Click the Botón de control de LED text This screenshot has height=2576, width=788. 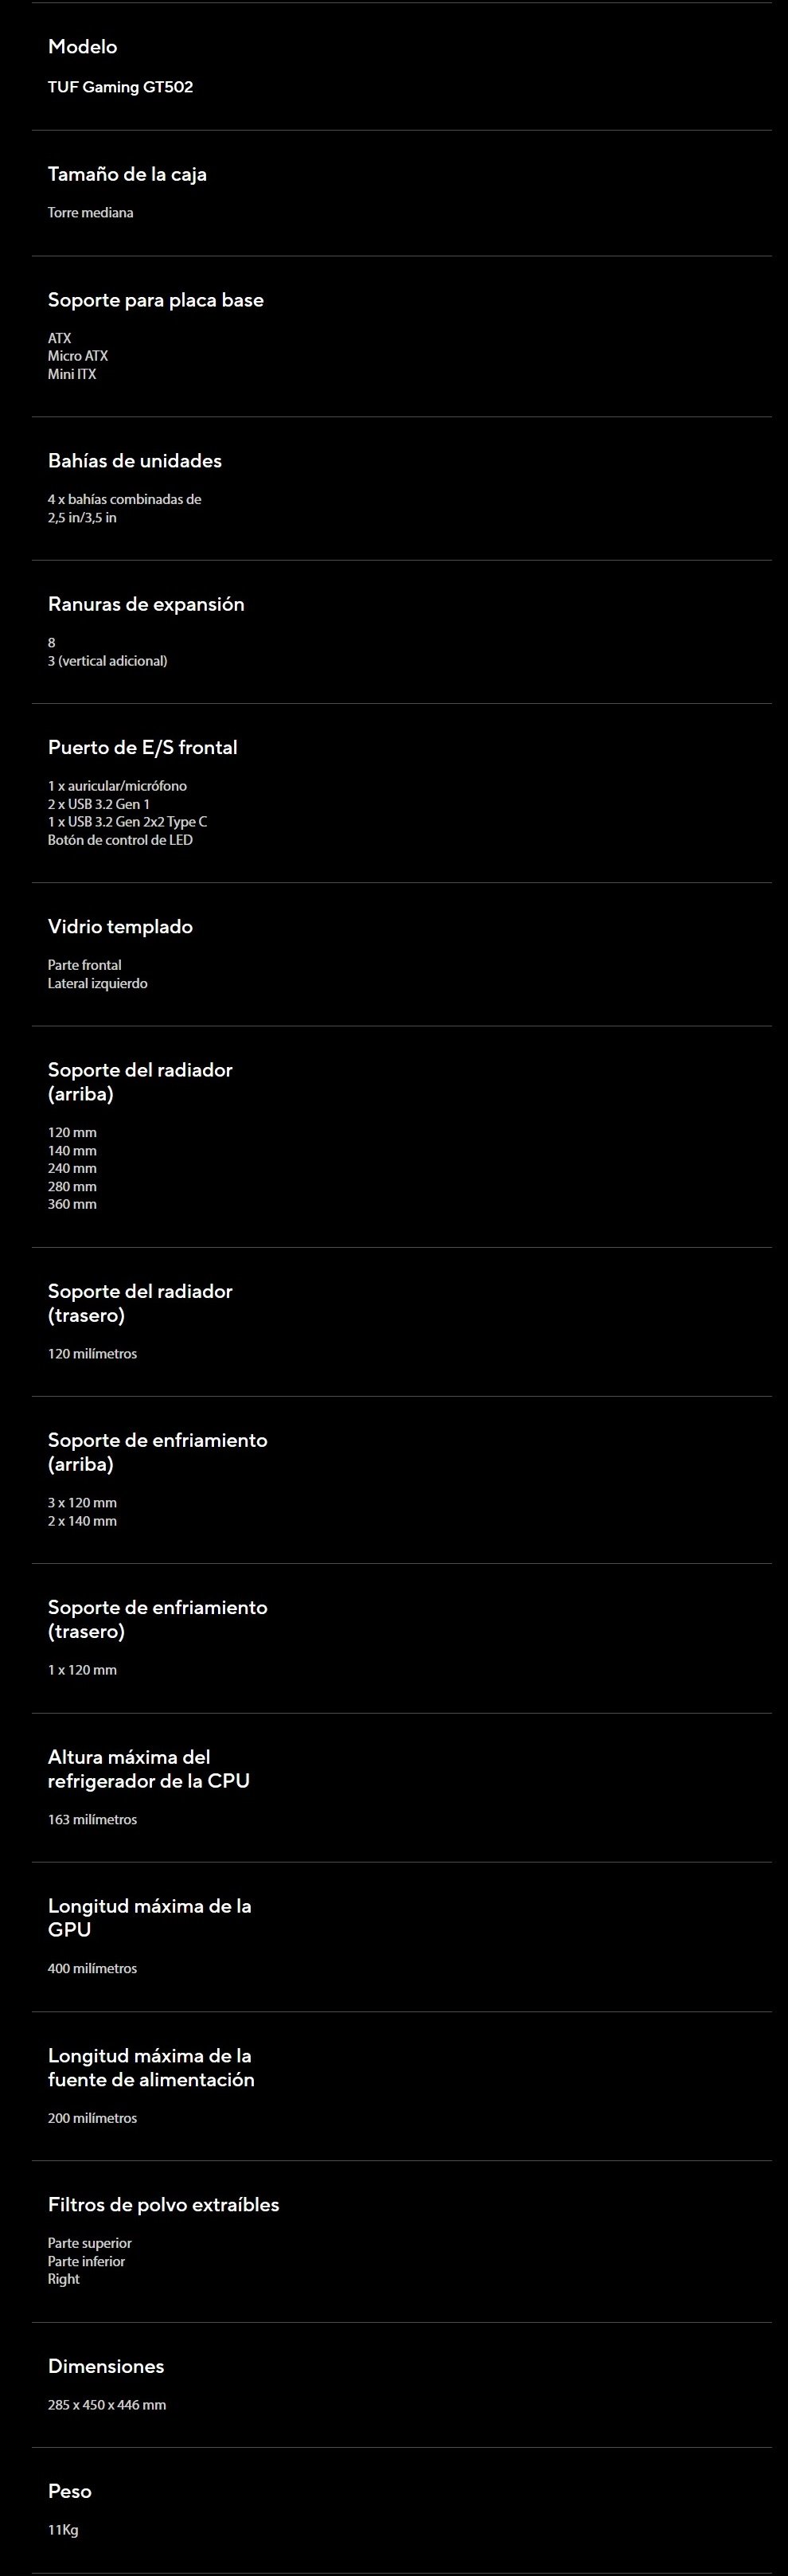pyautogui.click(x=120, y=840)
